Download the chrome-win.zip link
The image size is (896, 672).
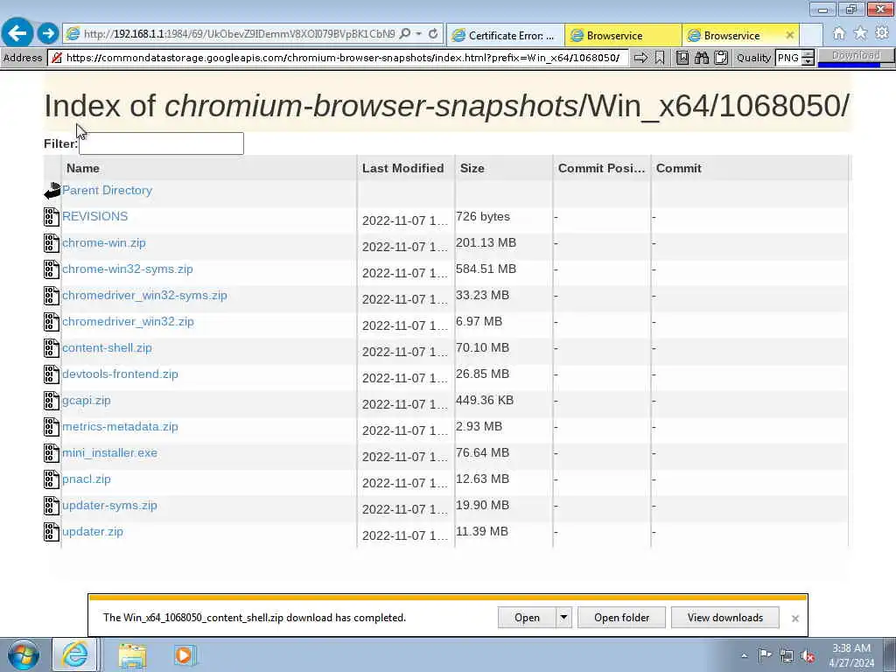[x=104, y=243]
